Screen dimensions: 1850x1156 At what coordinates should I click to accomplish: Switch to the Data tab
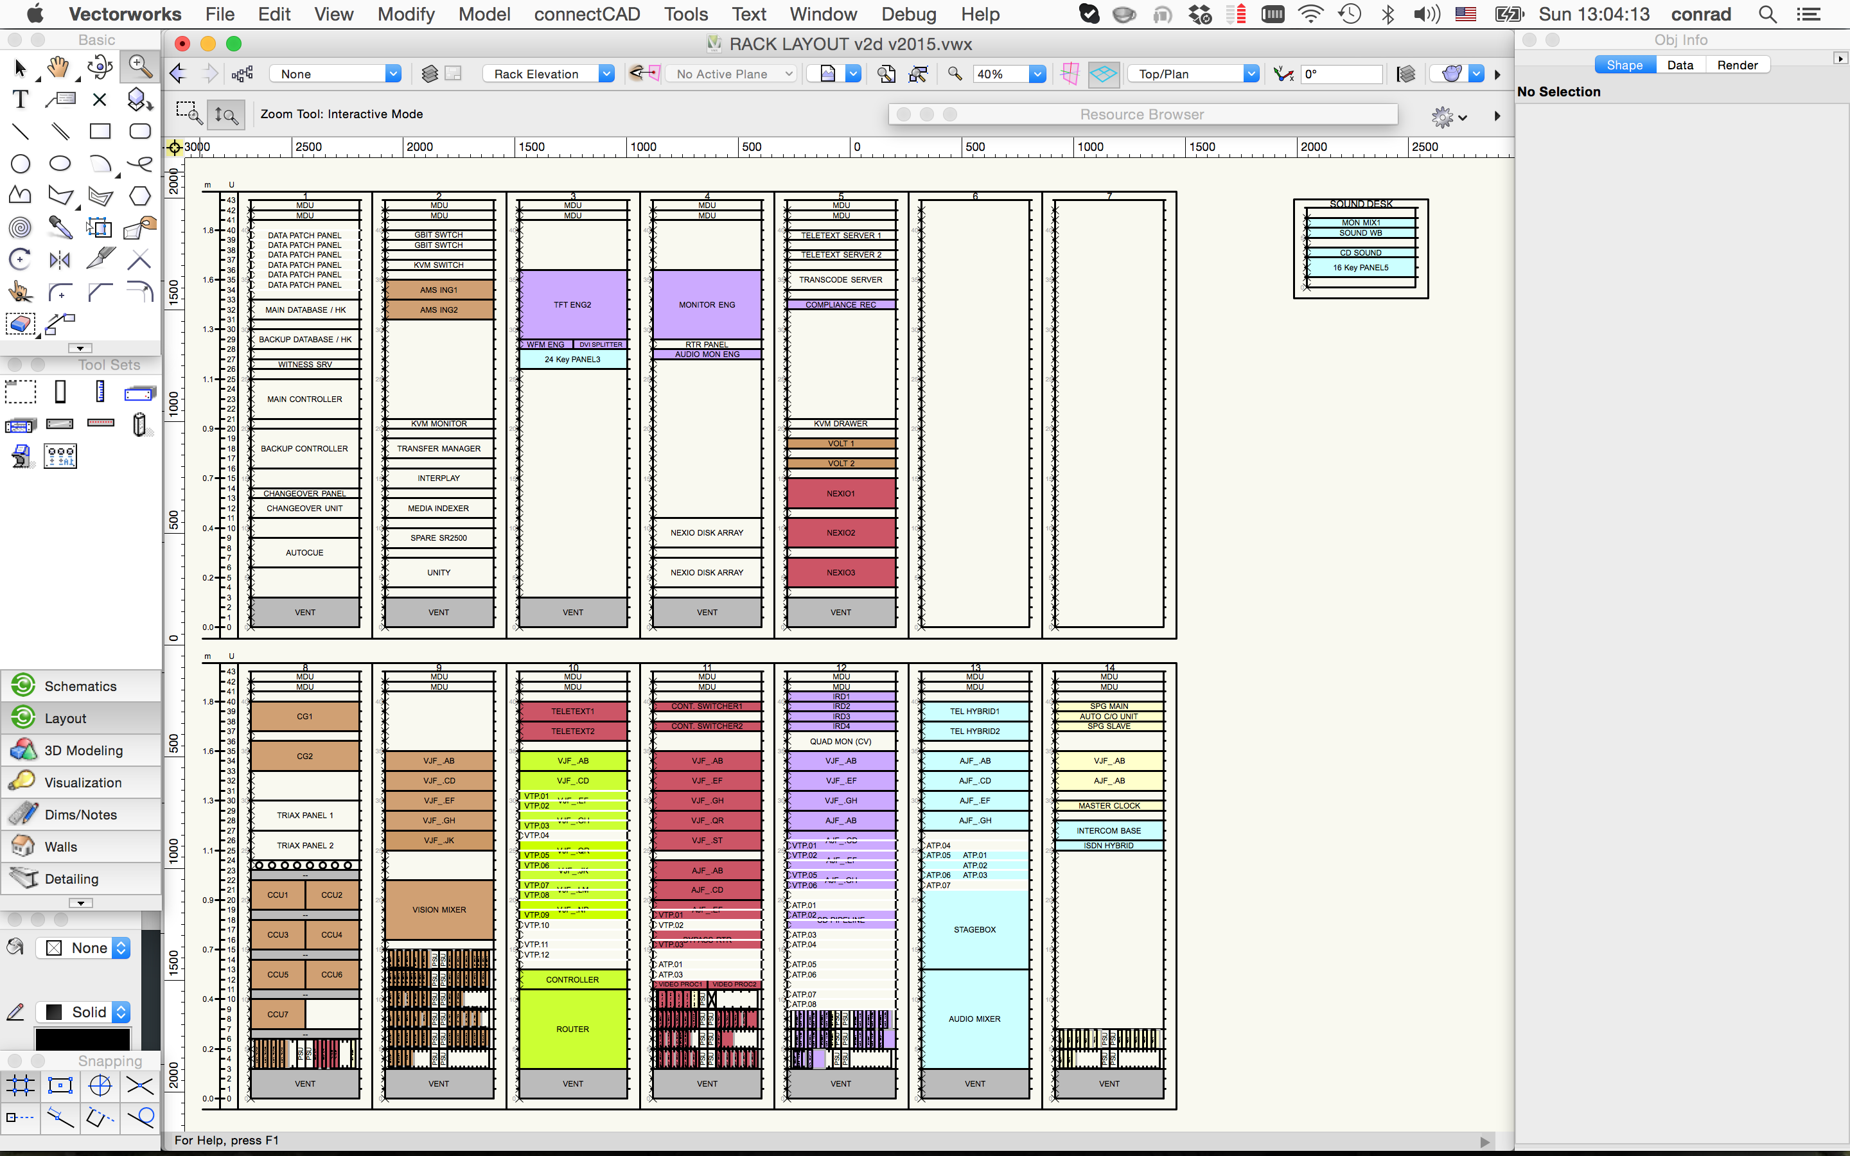click(x=1680, y=65)
